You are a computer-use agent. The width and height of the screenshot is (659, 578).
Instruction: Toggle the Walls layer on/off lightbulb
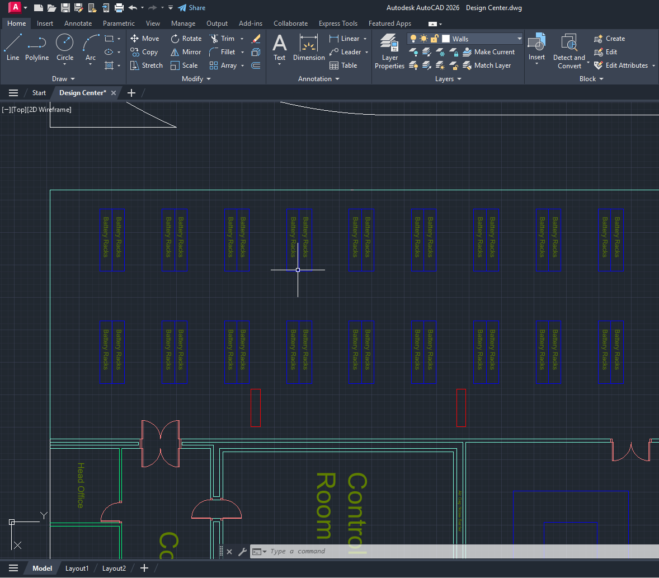(x=413, y=39)
